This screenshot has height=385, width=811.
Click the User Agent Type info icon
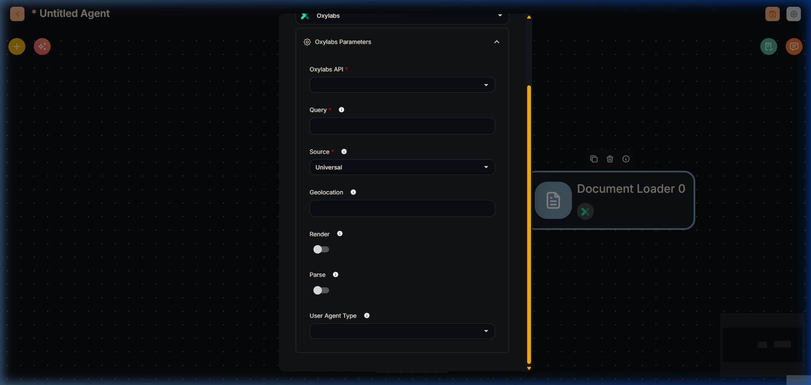point(367,316)
